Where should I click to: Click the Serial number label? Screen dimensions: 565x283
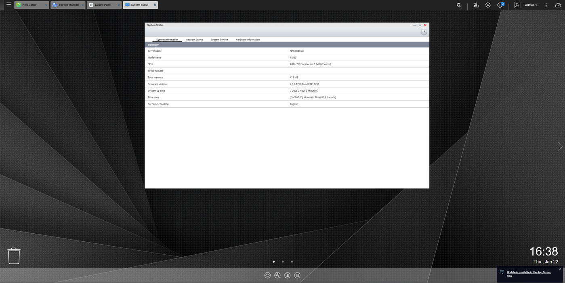pyautogui.click(x=155, y=71)
